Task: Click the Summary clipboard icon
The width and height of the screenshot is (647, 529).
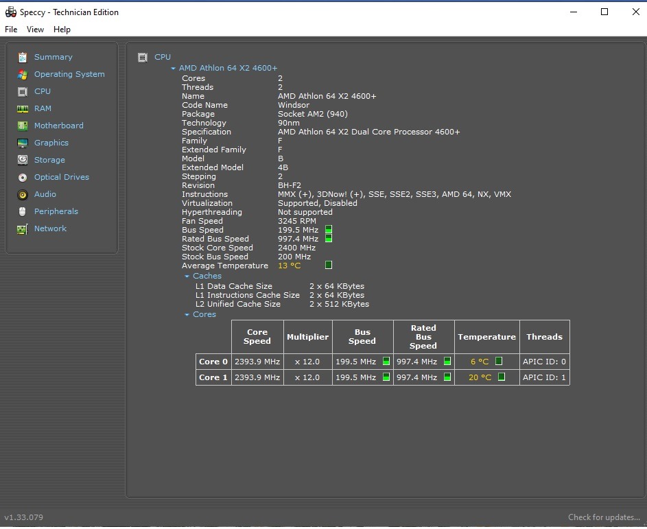Action: [x=22, y=57]
